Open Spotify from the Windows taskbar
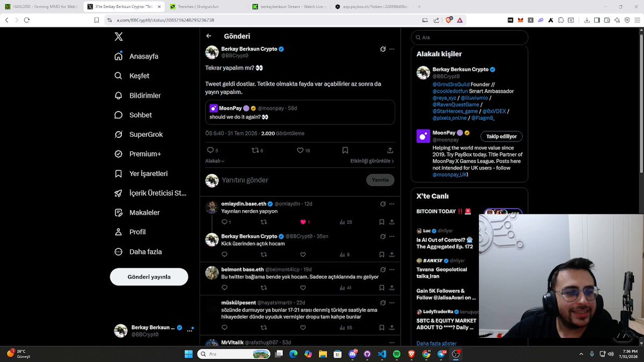Image resolution: width=644 pixels, height=362 pixels. [x=397, y=354]
